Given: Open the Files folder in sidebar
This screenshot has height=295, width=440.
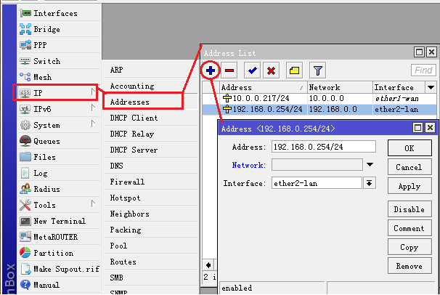Looking at the screenshot, I should click(44, 157).
